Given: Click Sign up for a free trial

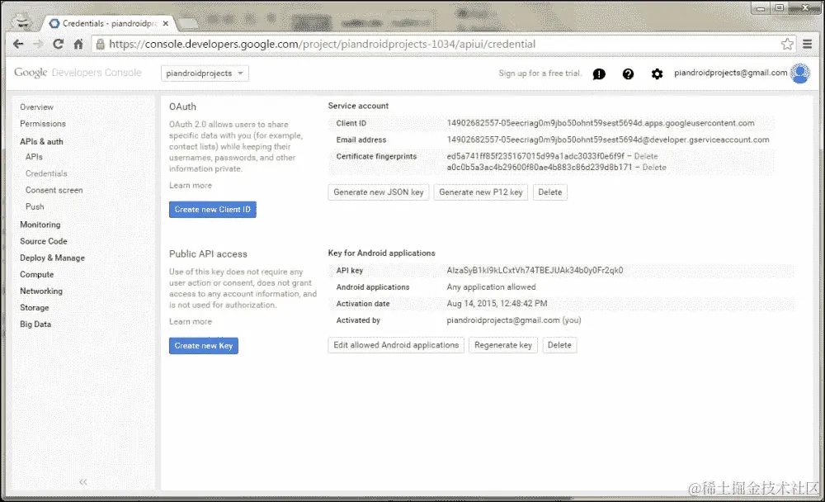Looking at the screenshot, I should click(x=540, y=73).
